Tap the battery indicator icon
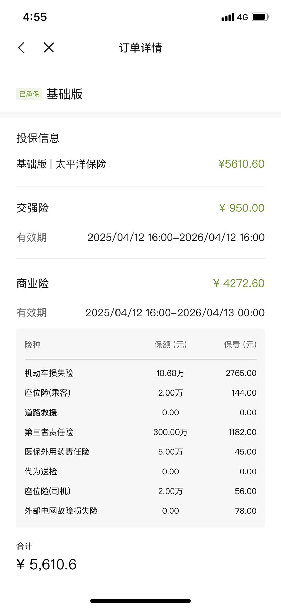 point(260,17)
